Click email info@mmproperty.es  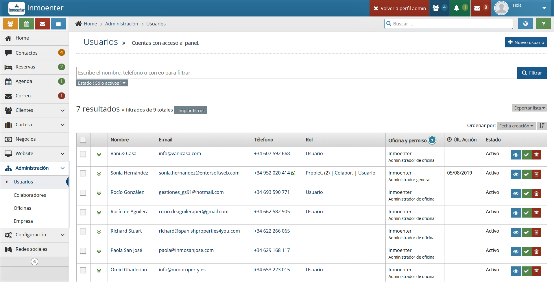click(182, 270)
